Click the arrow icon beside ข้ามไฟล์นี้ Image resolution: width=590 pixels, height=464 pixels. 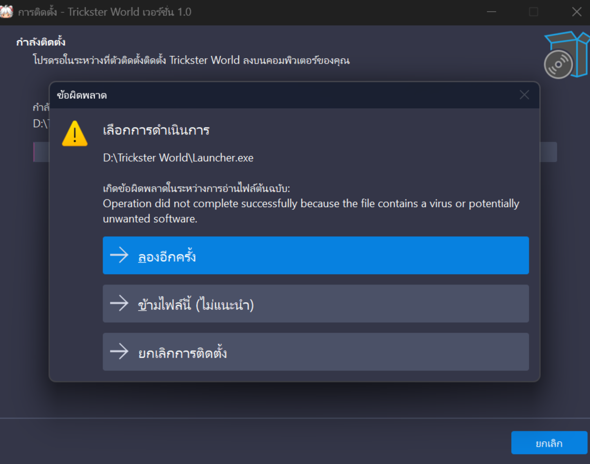119,303
